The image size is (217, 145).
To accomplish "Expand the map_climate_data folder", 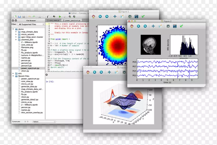I will (x=16, y=32).
